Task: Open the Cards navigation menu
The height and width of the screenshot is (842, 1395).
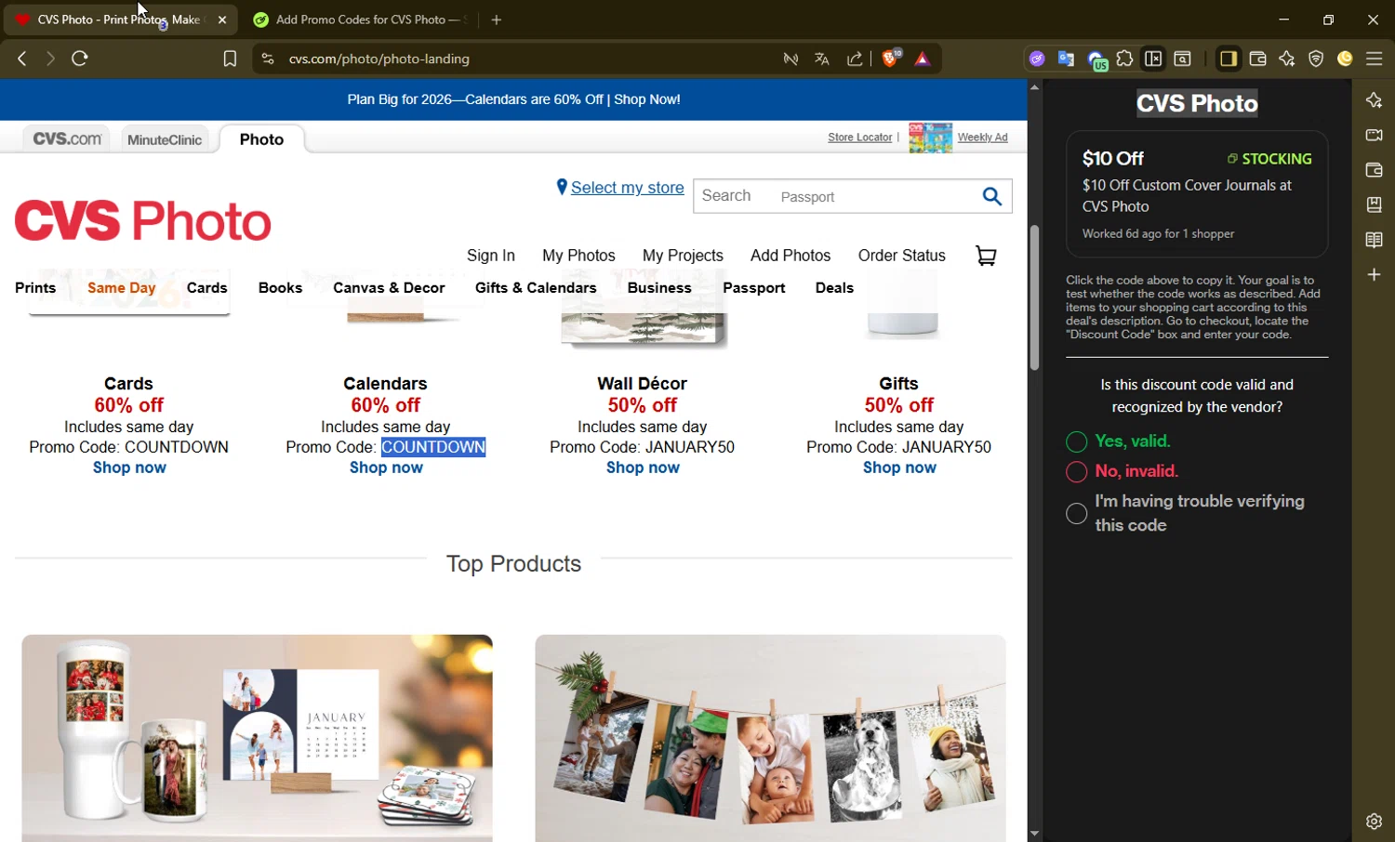Action: click(x=207, y=288)
